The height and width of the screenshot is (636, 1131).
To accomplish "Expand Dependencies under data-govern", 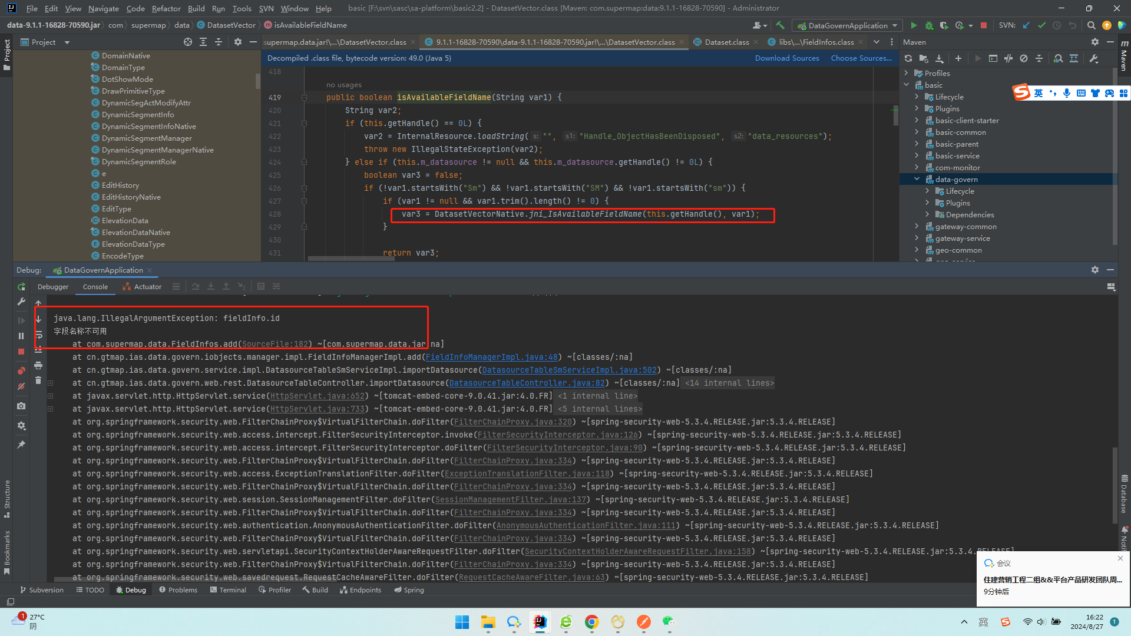I will pos(928,214).
